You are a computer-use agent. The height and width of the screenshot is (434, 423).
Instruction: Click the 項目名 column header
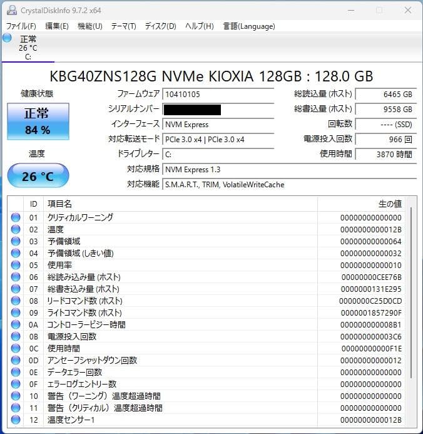[181, 204]
